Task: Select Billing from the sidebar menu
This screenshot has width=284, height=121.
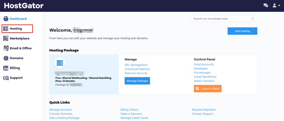Action: tap(15, 68)
